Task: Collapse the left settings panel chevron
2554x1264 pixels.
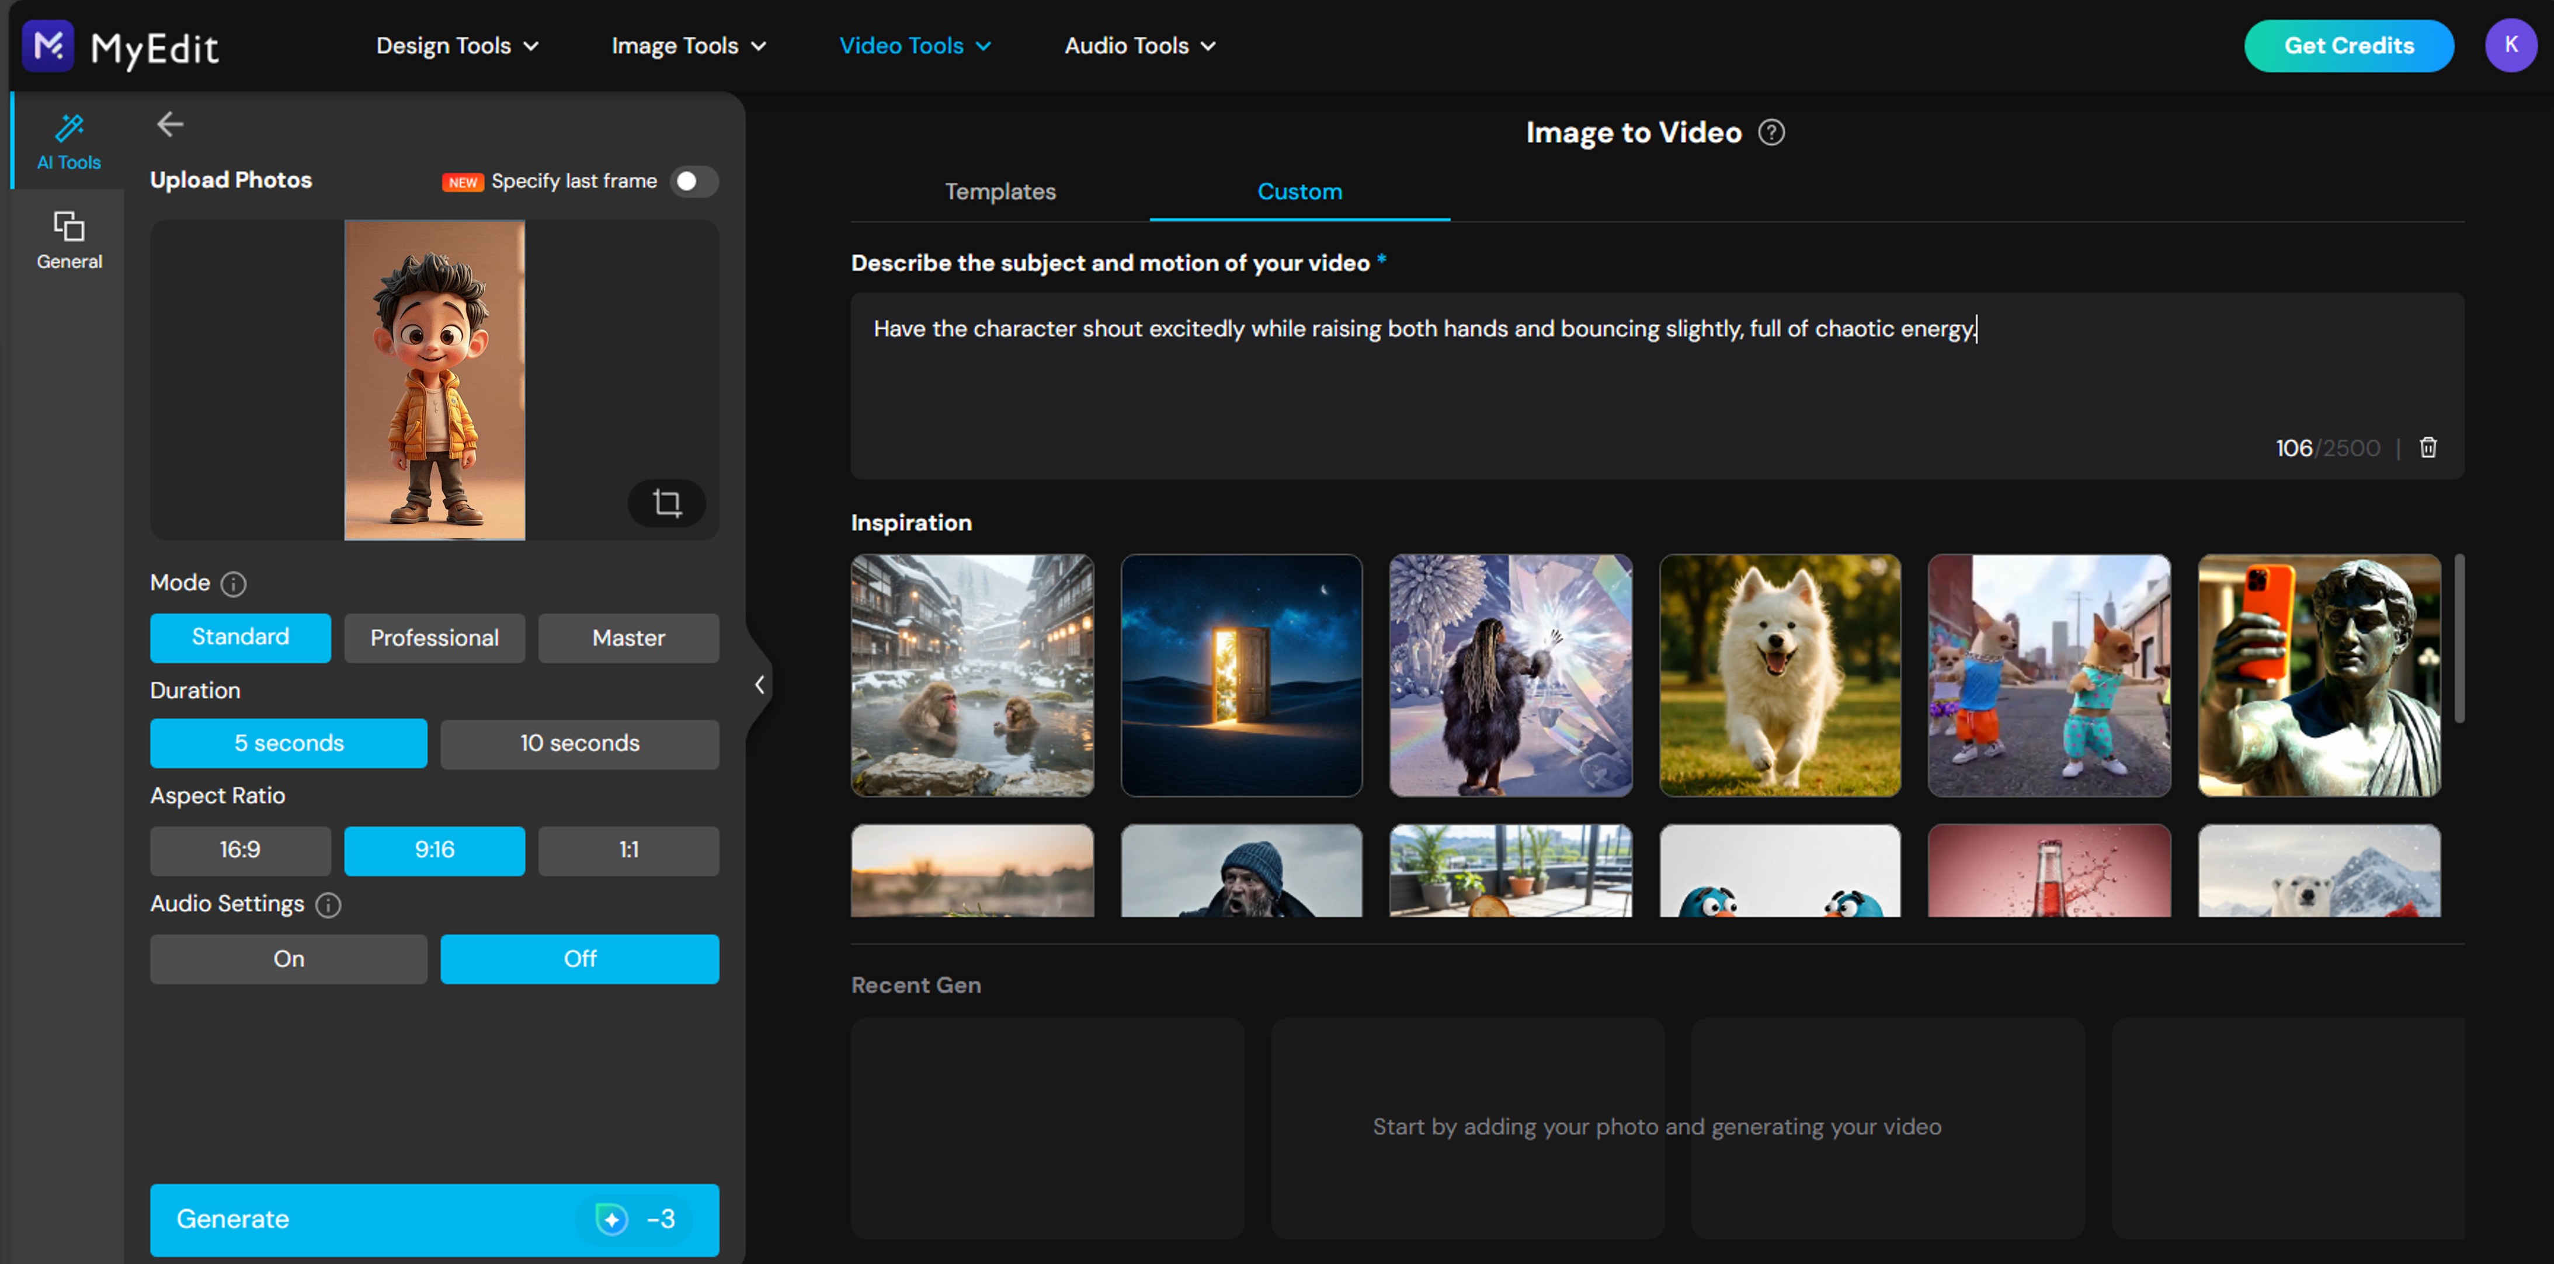Action: (759, 685)
